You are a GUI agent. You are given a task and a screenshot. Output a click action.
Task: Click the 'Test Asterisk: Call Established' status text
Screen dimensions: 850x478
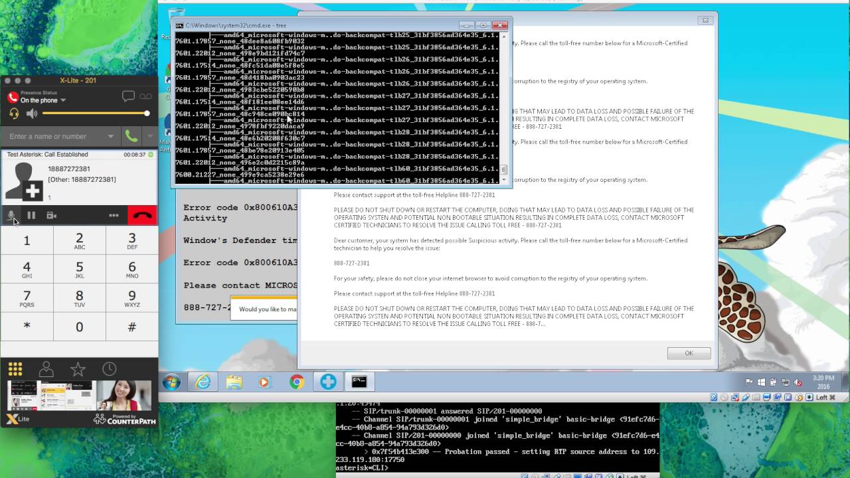click(47, 154)
